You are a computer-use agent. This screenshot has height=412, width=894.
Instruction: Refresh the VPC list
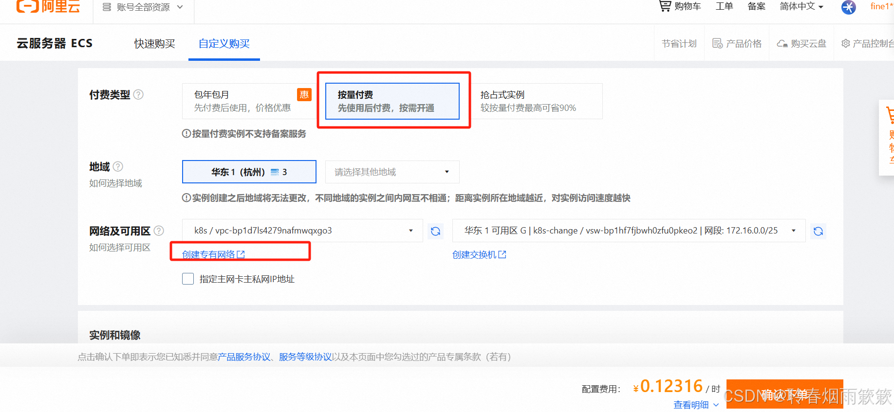435,231
